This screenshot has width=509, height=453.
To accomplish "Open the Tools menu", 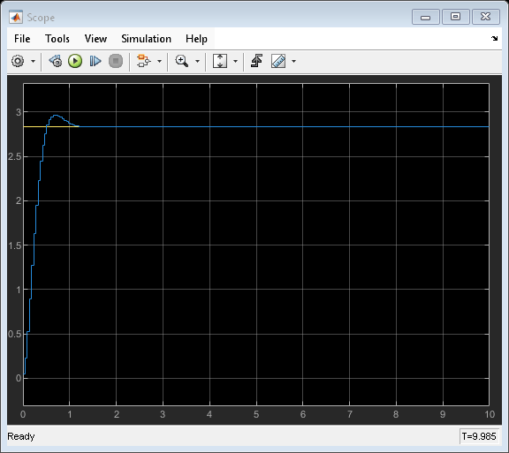I will click(57, 39).
